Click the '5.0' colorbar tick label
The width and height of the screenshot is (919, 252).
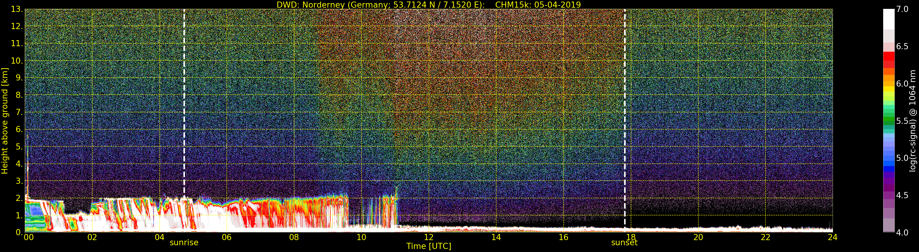[902, 158]
